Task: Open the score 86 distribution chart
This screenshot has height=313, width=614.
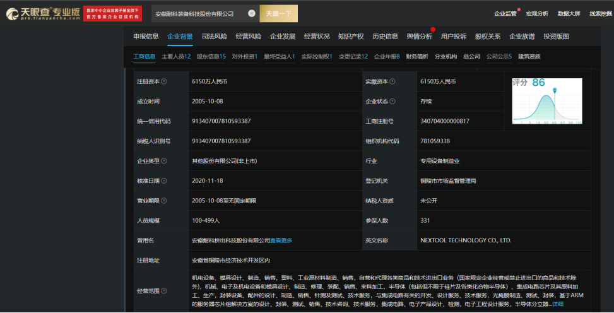Action: tap(547, 101)
